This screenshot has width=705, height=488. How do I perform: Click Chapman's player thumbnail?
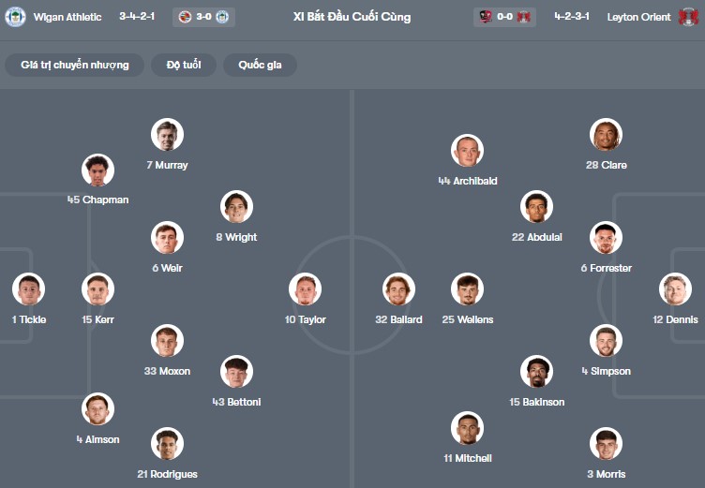(97, 170)
